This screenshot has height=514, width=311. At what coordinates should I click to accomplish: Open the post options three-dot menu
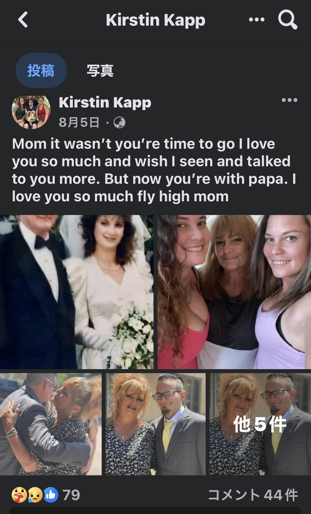(x=289, y=100)
